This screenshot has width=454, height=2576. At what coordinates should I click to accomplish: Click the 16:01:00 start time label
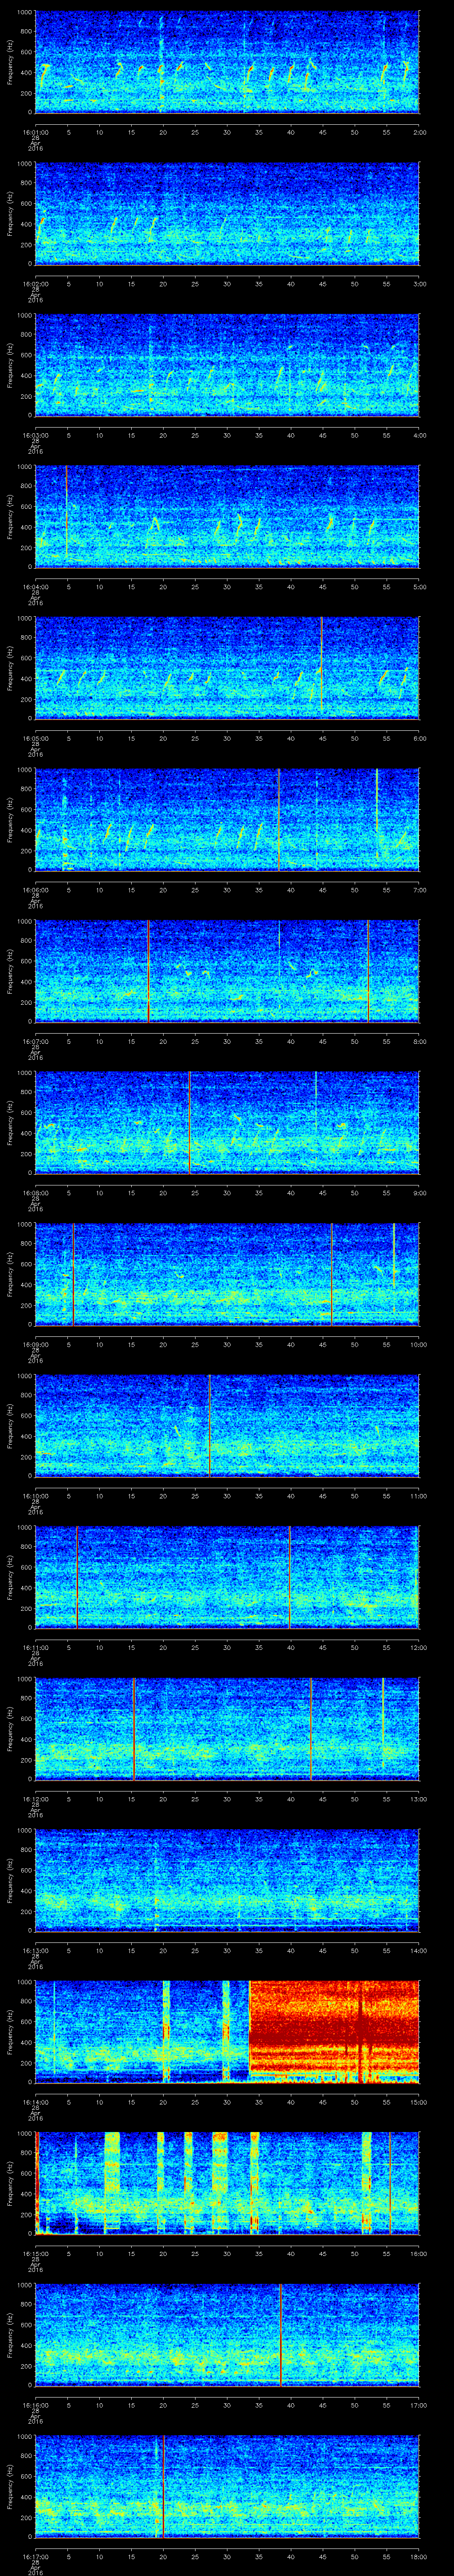(35, 132)
